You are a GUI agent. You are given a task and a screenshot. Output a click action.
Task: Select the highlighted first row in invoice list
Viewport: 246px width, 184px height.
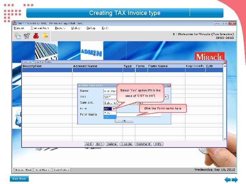point(122,70)
